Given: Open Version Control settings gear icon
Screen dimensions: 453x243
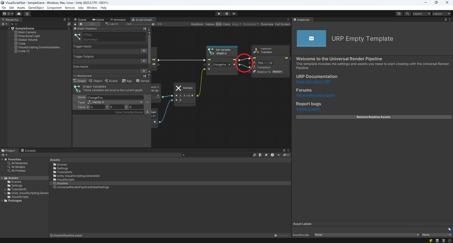Looking at the screenshot, I should (x=27, y=14).
